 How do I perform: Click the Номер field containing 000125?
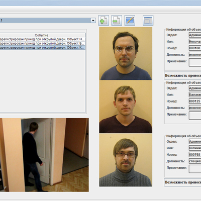195,101
